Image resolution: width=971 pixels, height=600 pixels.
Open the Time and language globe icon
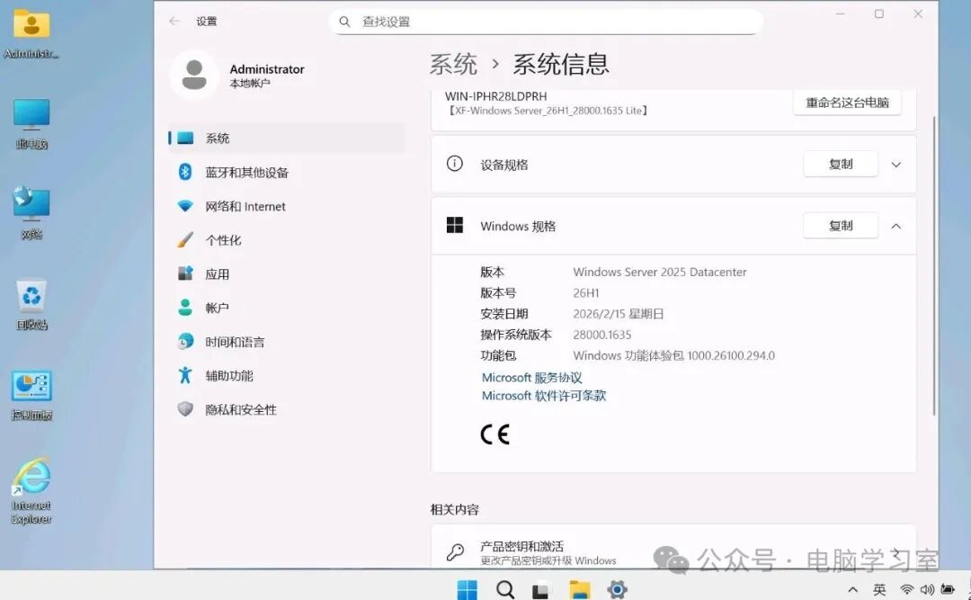coord(185,342)
